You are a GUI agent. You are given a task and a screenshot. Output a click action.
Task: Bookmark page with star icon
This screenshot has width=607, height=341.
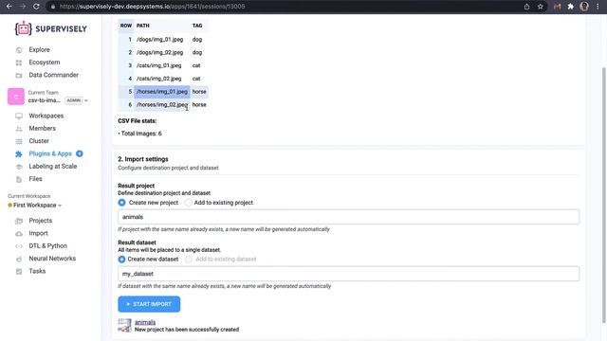[x=541, y=7]
